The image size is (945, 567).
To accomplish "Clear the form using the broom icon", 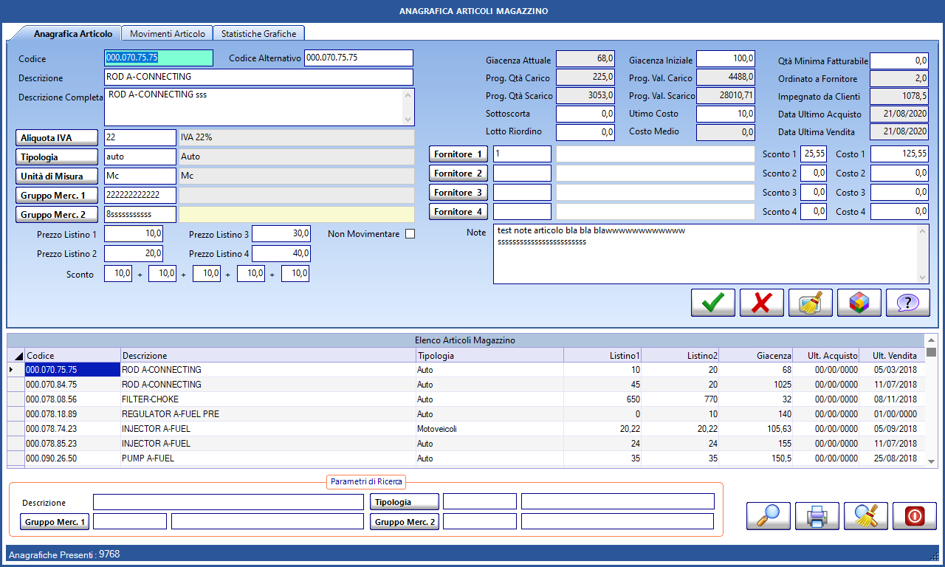I will 810,303.
